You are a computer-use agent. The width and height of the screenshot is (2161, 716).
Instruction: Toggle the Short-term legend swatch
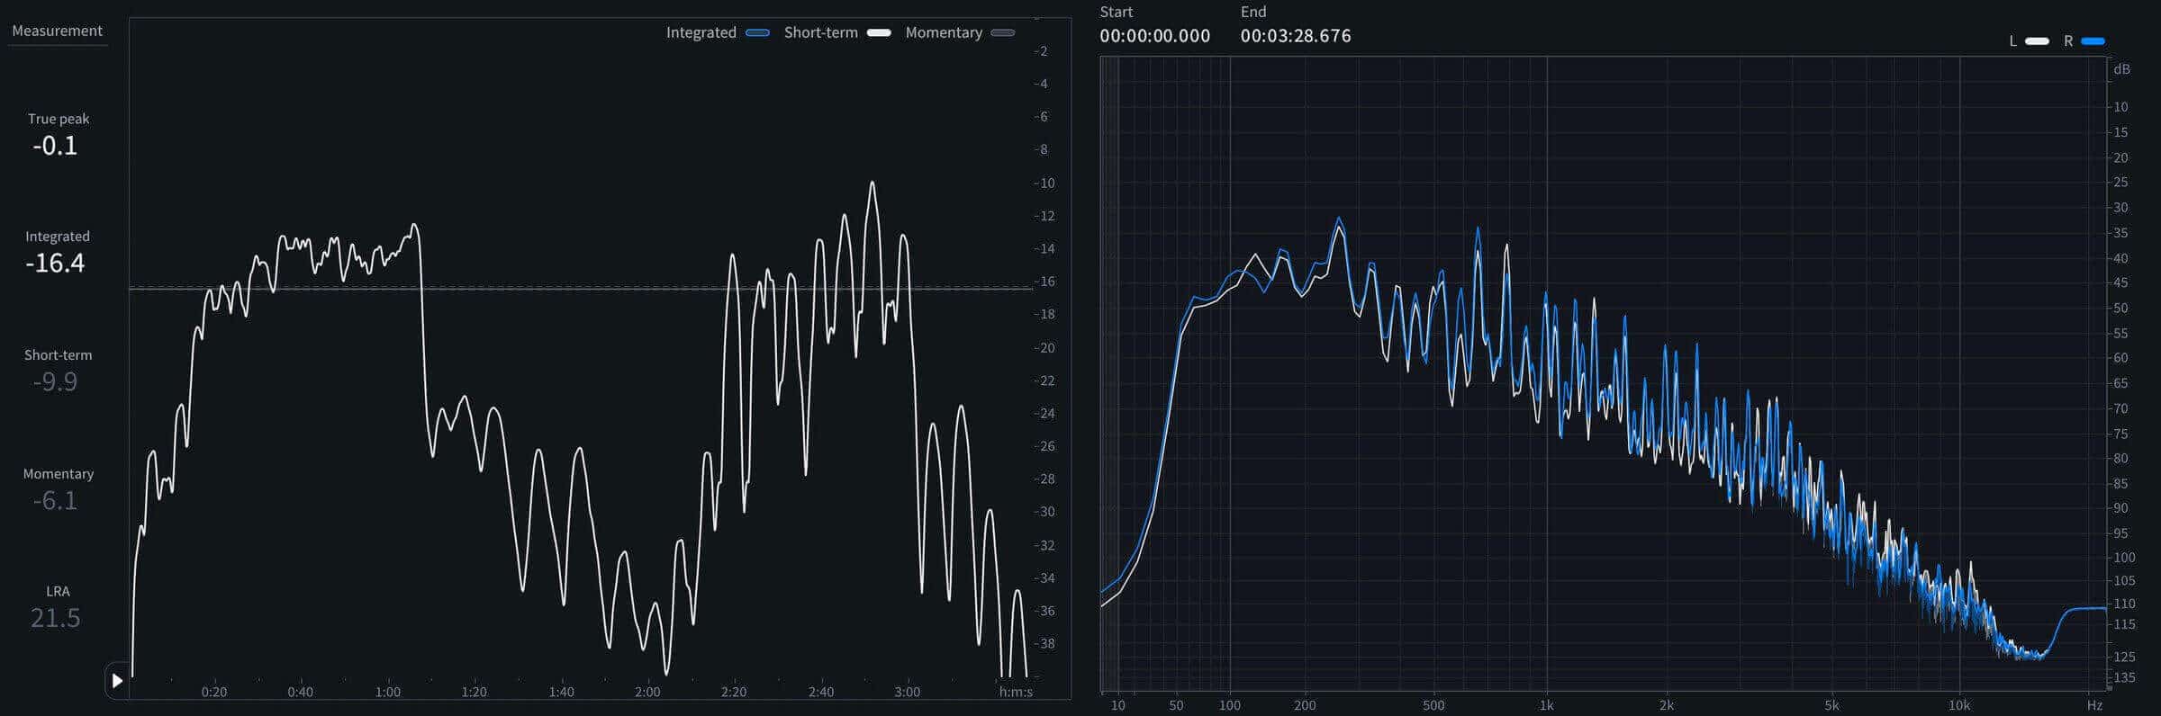(x=879, y=33)
